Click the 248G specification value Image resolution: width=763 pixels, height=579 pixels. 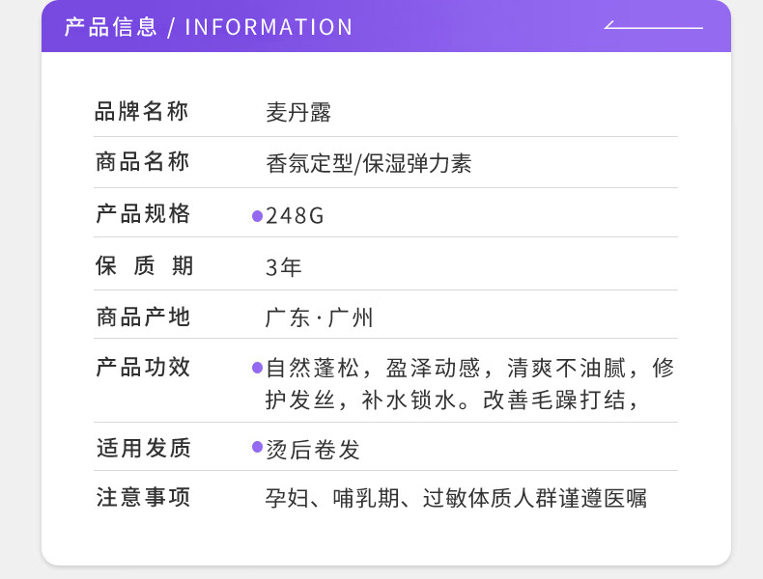[x=295, y=216]
